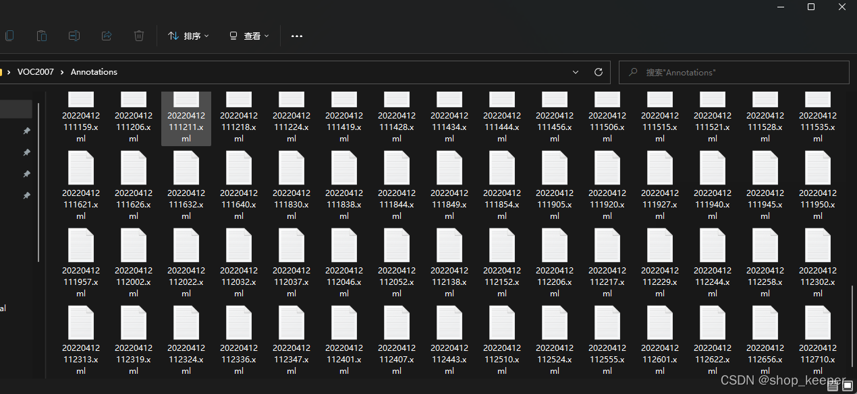This screenshot has height=394, width=857.
Task: Click the second pin icon in the navigation pane
Action: pyautogui.click(x=26, y=152)
